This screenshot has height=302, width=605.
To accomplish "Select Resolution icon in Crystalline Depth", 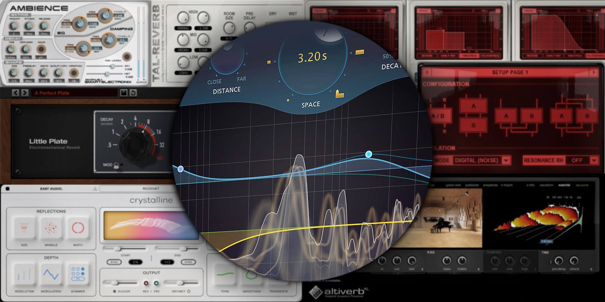I will point(24,274).
